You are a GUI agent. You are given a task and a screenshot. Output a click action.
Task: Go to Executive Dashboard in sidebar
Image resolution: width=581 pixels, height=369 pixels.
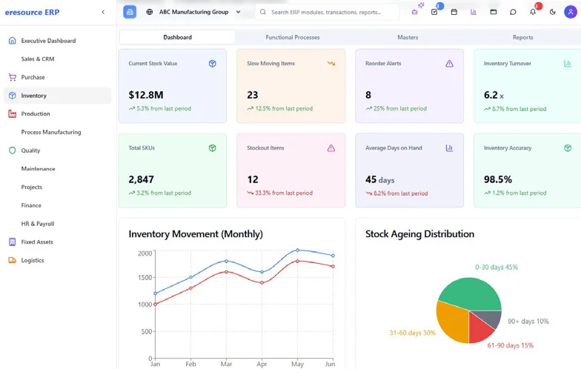(48, 41)
